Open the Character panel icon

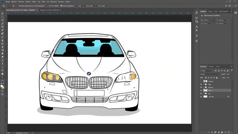coord(197,27)
